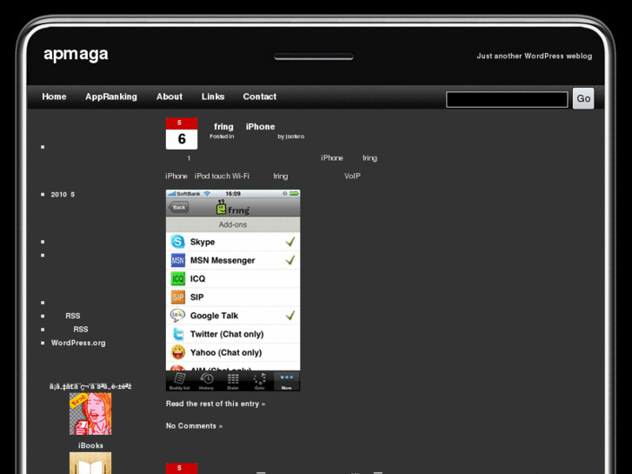Open the AppRanking page
632x474 pixels.
pyautogui.click(x=111, y=97)
